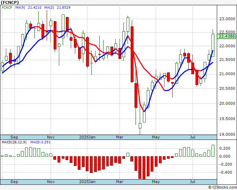Click the lowest red MACD histogram bar
The image size is (237, 190).
(x=144, y=168)
